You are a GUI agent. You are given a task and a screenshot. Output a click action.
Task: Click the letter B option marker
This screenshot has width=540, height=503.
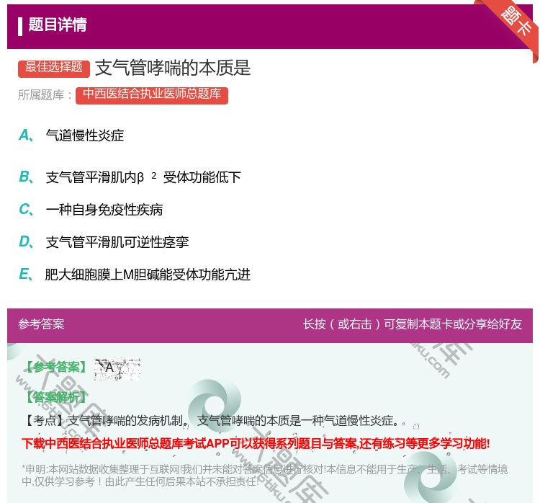(24, 177)
